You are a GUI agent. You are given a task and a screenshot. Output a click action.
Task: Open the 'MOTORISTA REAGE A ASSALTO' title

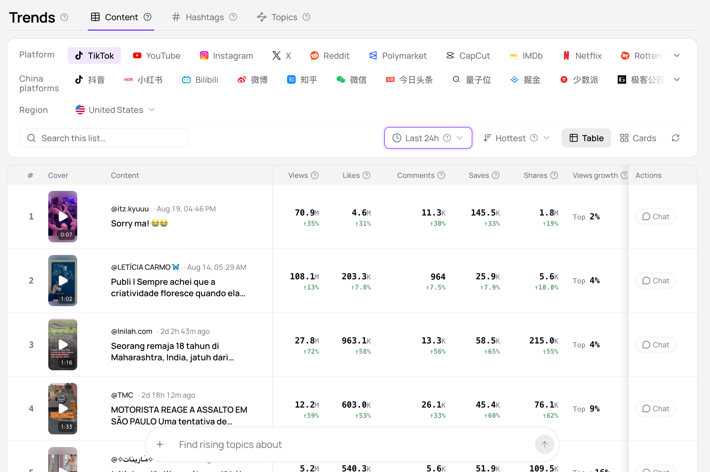pos(179,416)
